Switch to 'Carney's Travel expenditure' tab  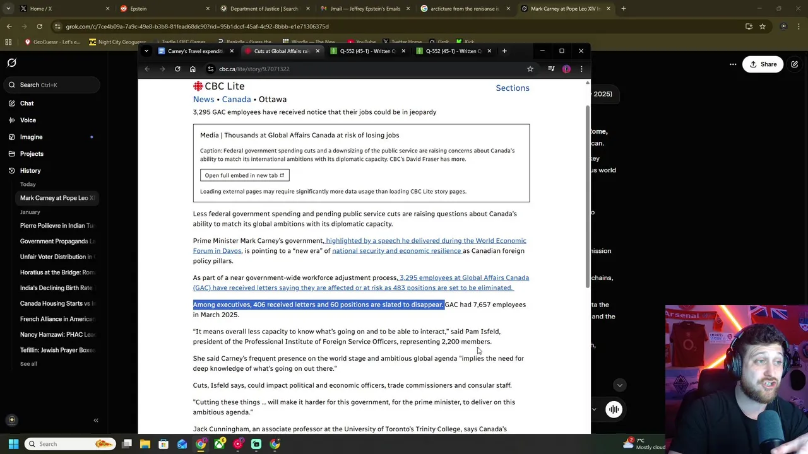(x=195, y=51)
